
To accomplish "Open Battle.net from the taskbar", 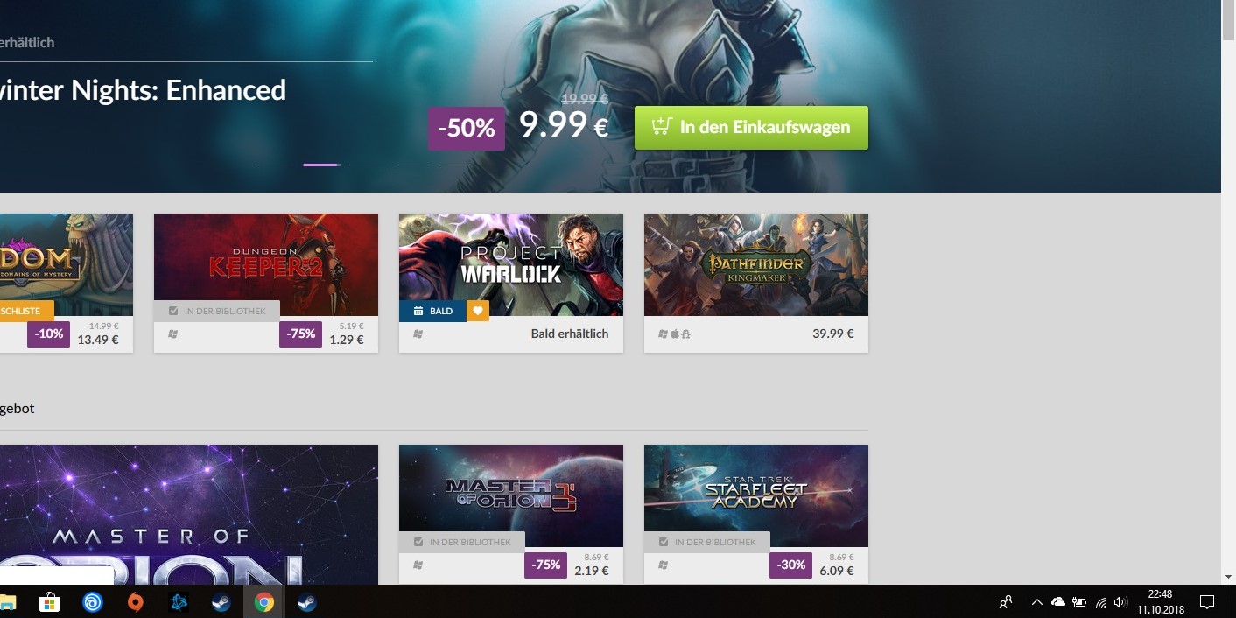I will (179, 602).
